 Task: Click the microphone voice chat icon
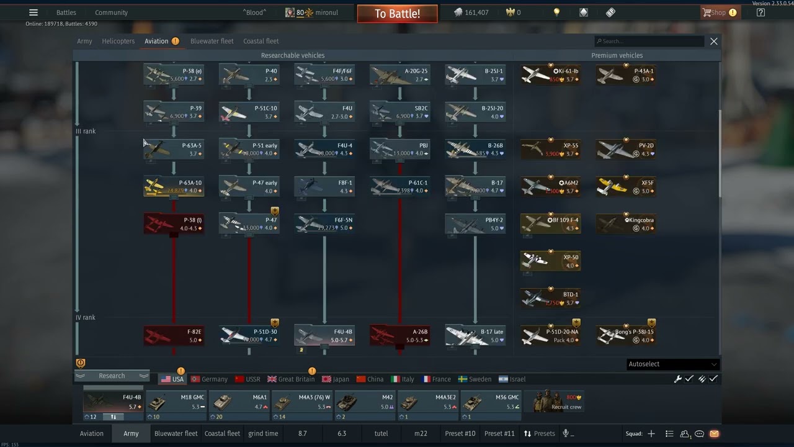point(566,433)
